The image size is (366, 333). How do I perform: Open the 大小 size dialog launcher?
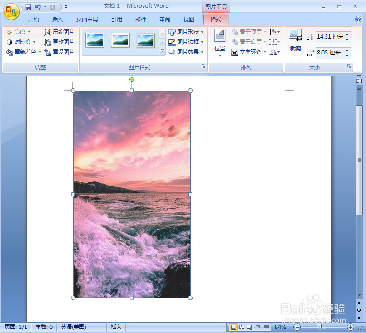349,66
